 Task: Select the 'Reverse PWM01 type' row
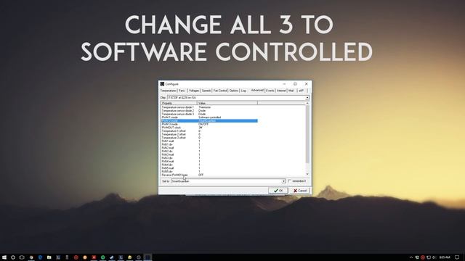coord(209,175)
